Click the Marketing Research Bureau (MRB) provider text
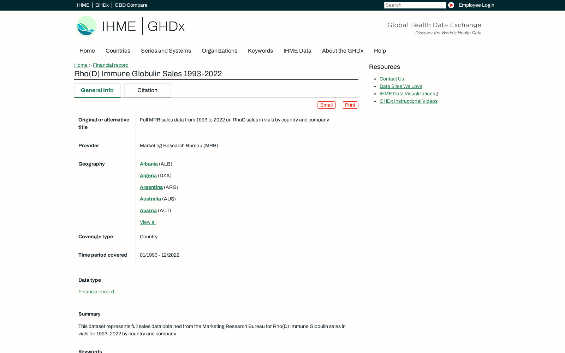The height and width of the screenshot is (353, 565). point(179,146)
